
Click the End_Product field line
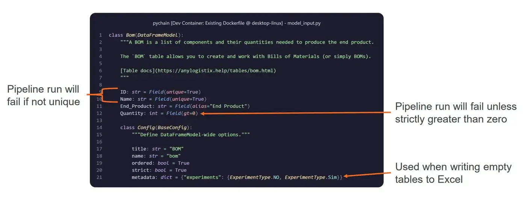pos(185,106)
